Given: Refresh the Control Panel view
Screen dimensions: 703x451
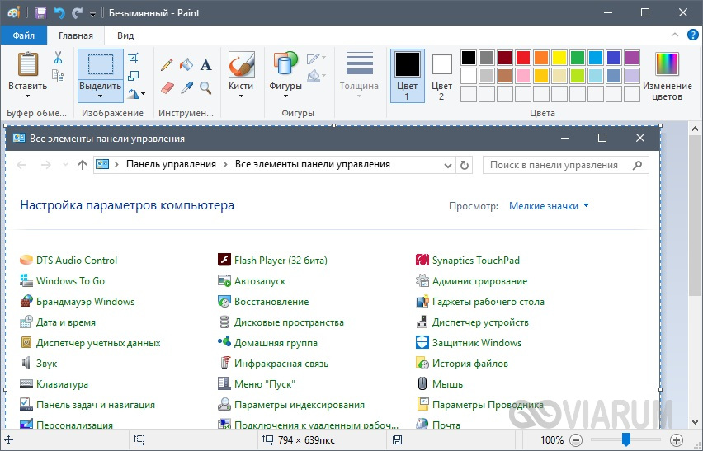Looking at the screenshot, I should 464,165.
